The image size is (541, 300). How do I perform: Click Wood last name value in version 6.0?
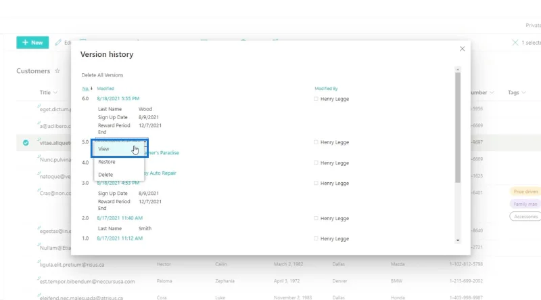pyautogui.click(x=145, y=109)
